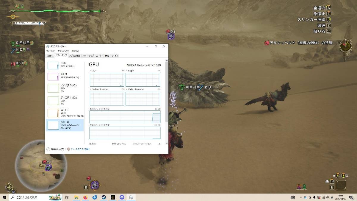Open the 3D engine graph dropdown
357x201 pixels.
pyautogui.click(x=91, y=71)
